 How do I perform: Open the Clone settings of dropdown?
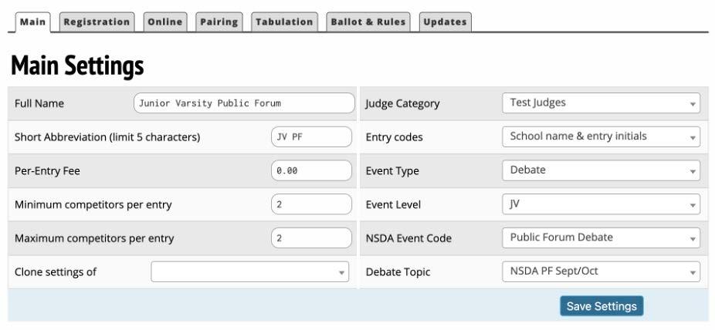coord(250,272)
